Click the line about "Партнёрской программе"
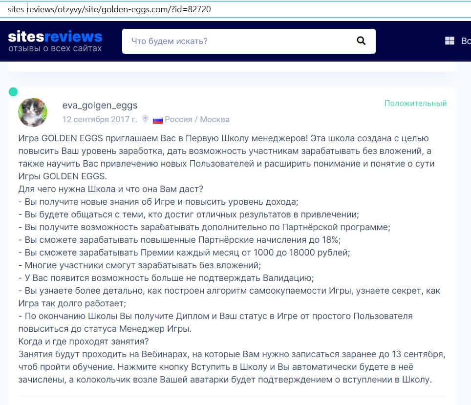Viewport: 471px width, 405px height. click(x=204, y=227)
